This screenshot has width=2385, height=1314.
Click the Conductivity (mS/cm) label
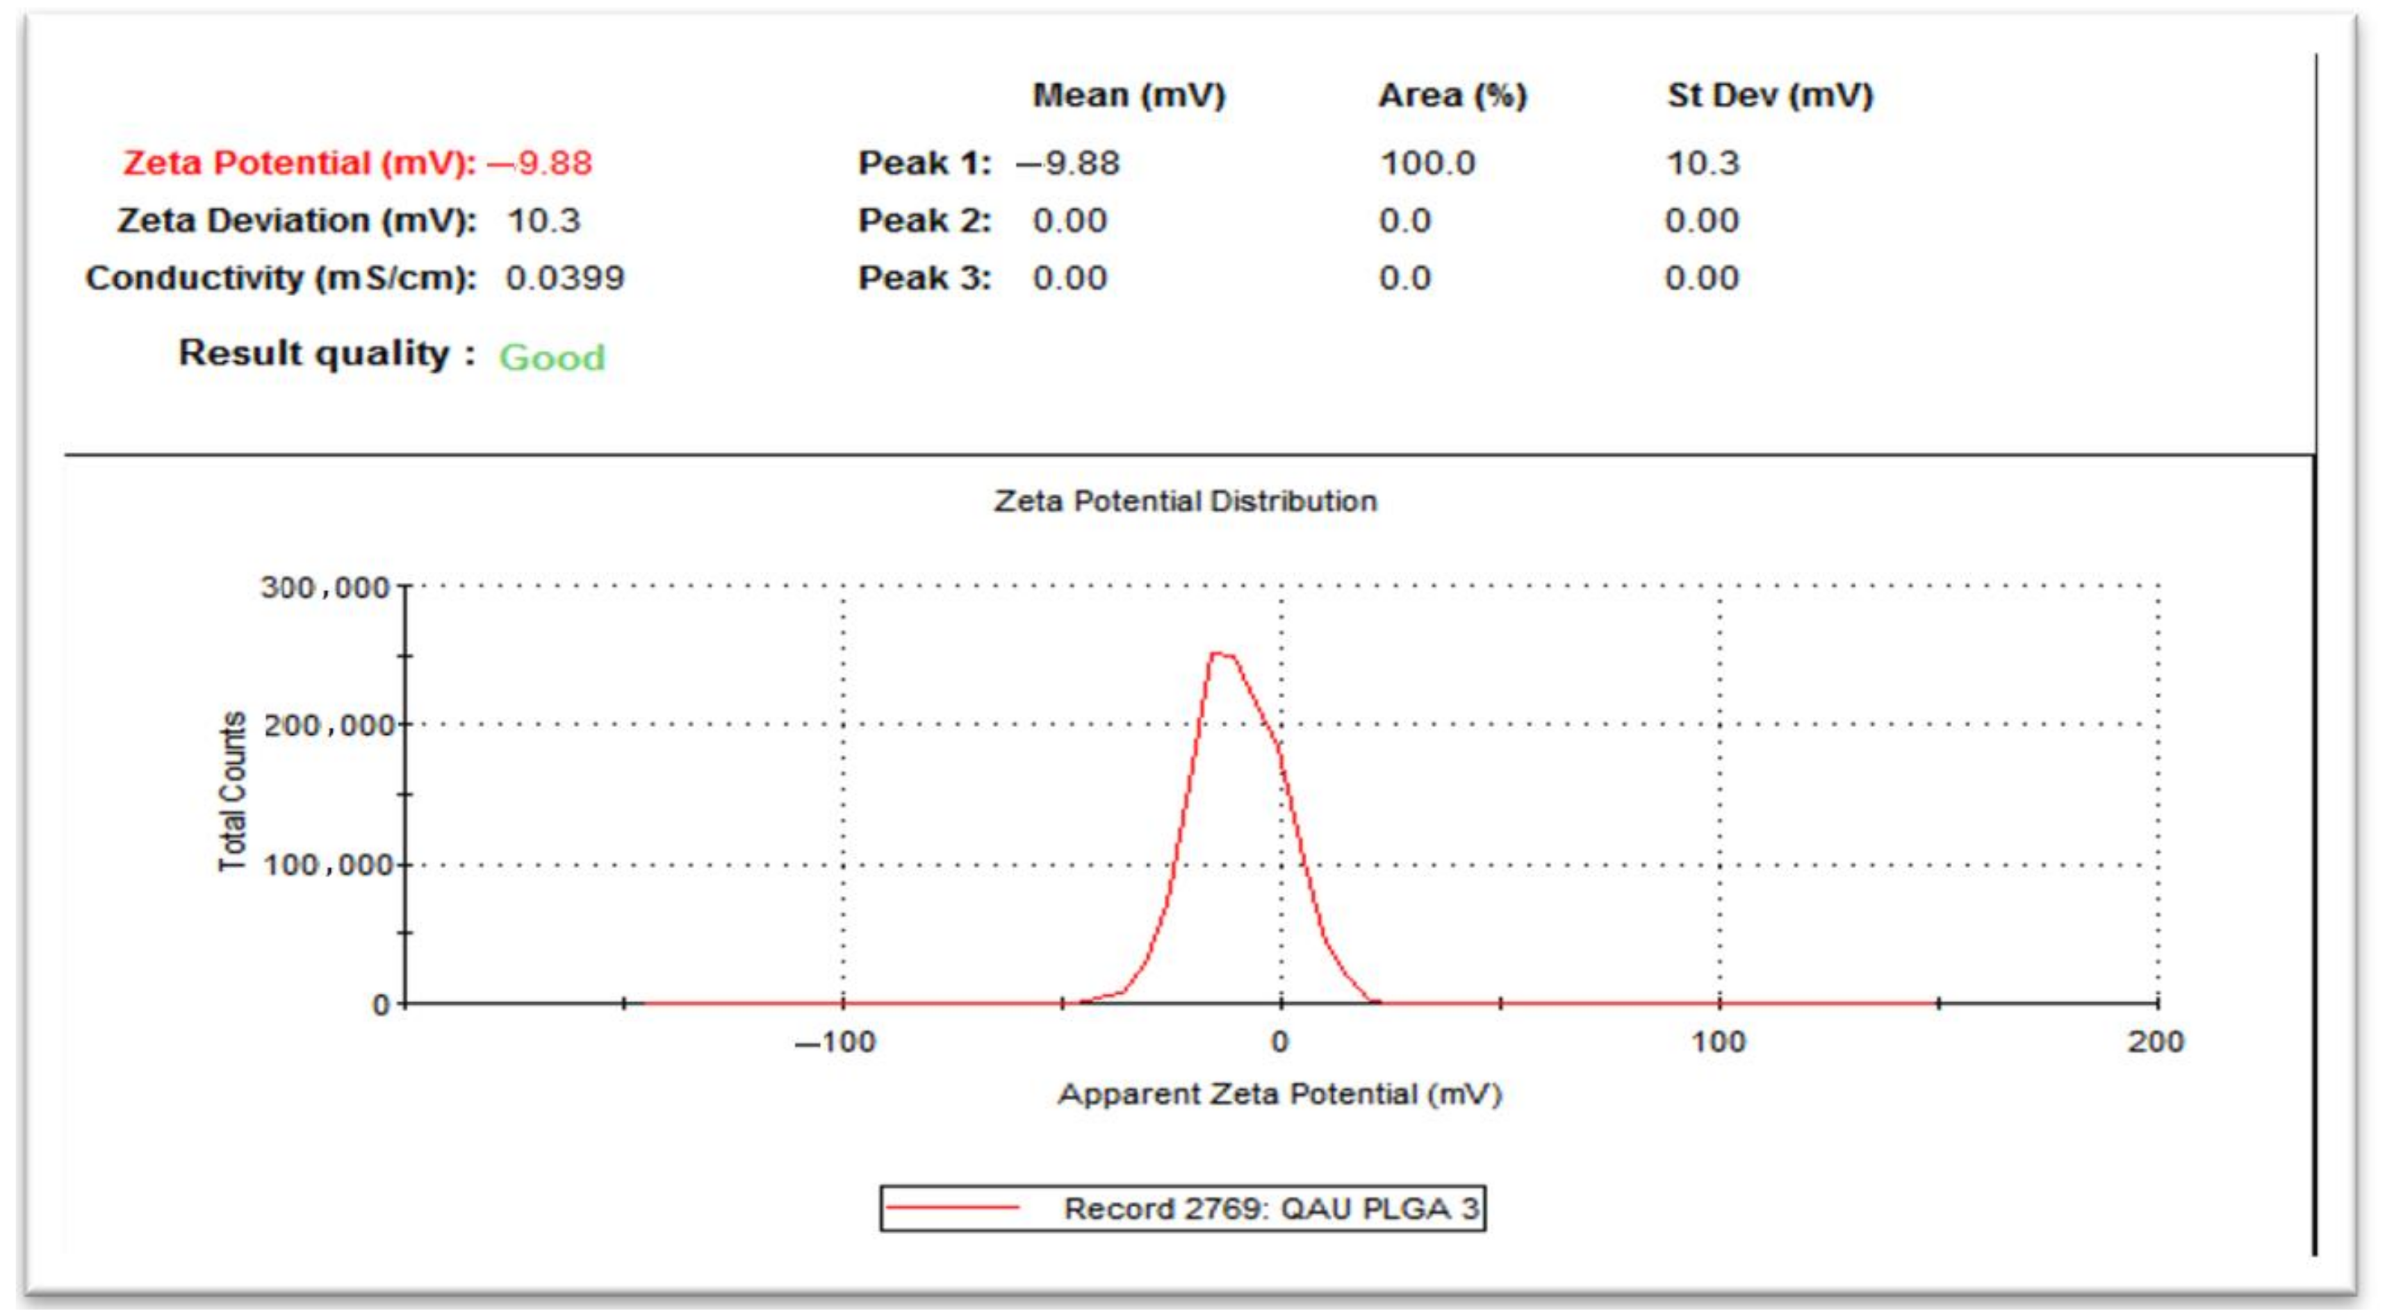281,278
